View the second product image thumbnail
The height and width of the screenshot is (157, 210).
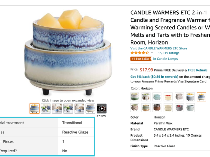(x=46, y=109)
